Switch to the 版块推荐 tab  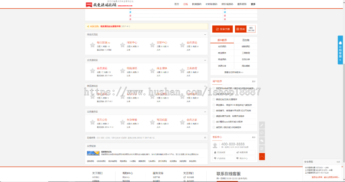click(x=222, y=40)
